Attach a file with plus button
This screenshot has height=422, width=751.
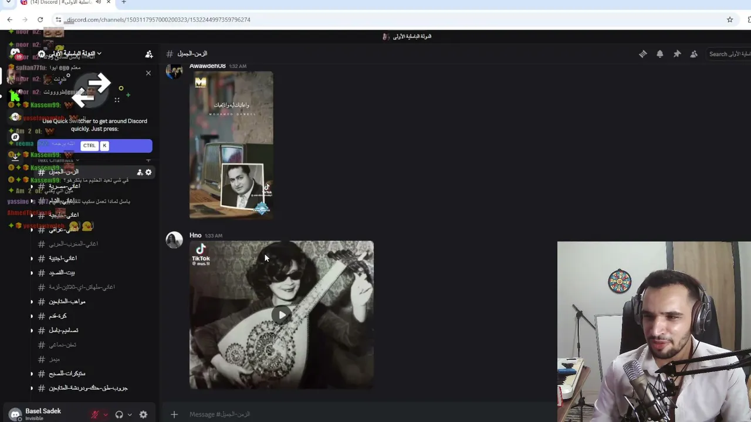[174, 414]
